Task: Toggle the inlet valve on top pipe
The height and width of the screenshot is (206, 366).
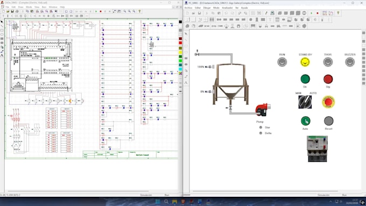Action: (197, 53)
